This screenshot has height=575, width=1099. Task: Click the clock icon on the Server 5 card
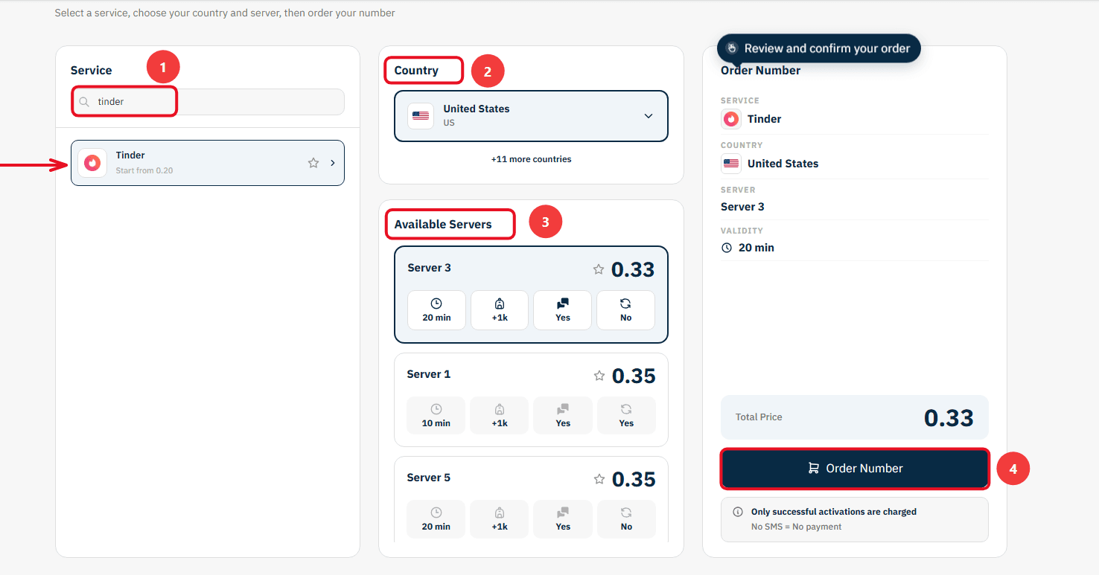[436, 513]
